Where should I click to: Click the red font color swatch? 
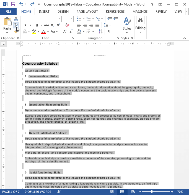point(43,31)
